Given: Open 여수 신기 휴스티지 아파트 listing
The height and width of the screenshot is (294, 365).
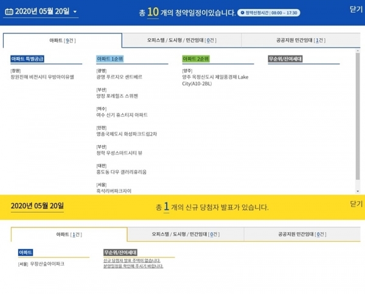Looking at the screenshot, I should (122, 115).
